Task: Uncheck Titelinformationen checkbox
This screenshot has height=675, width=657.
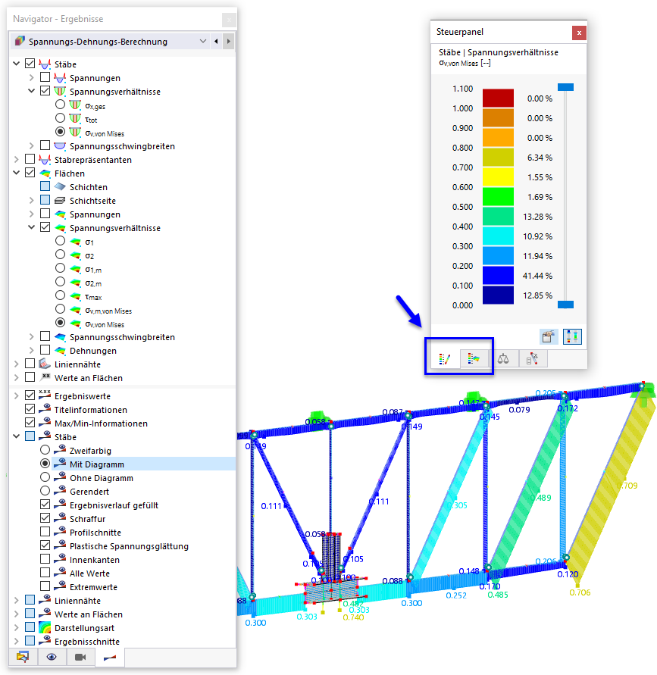Action: 30,409
